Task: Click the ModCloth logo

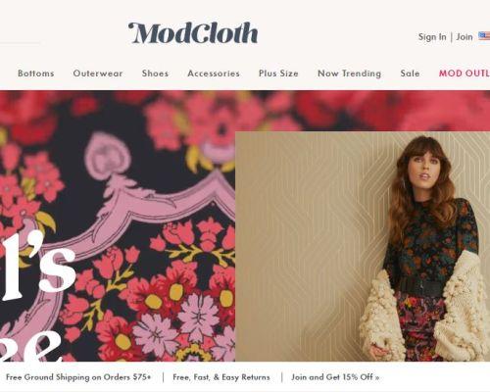Action: (193, 33)
